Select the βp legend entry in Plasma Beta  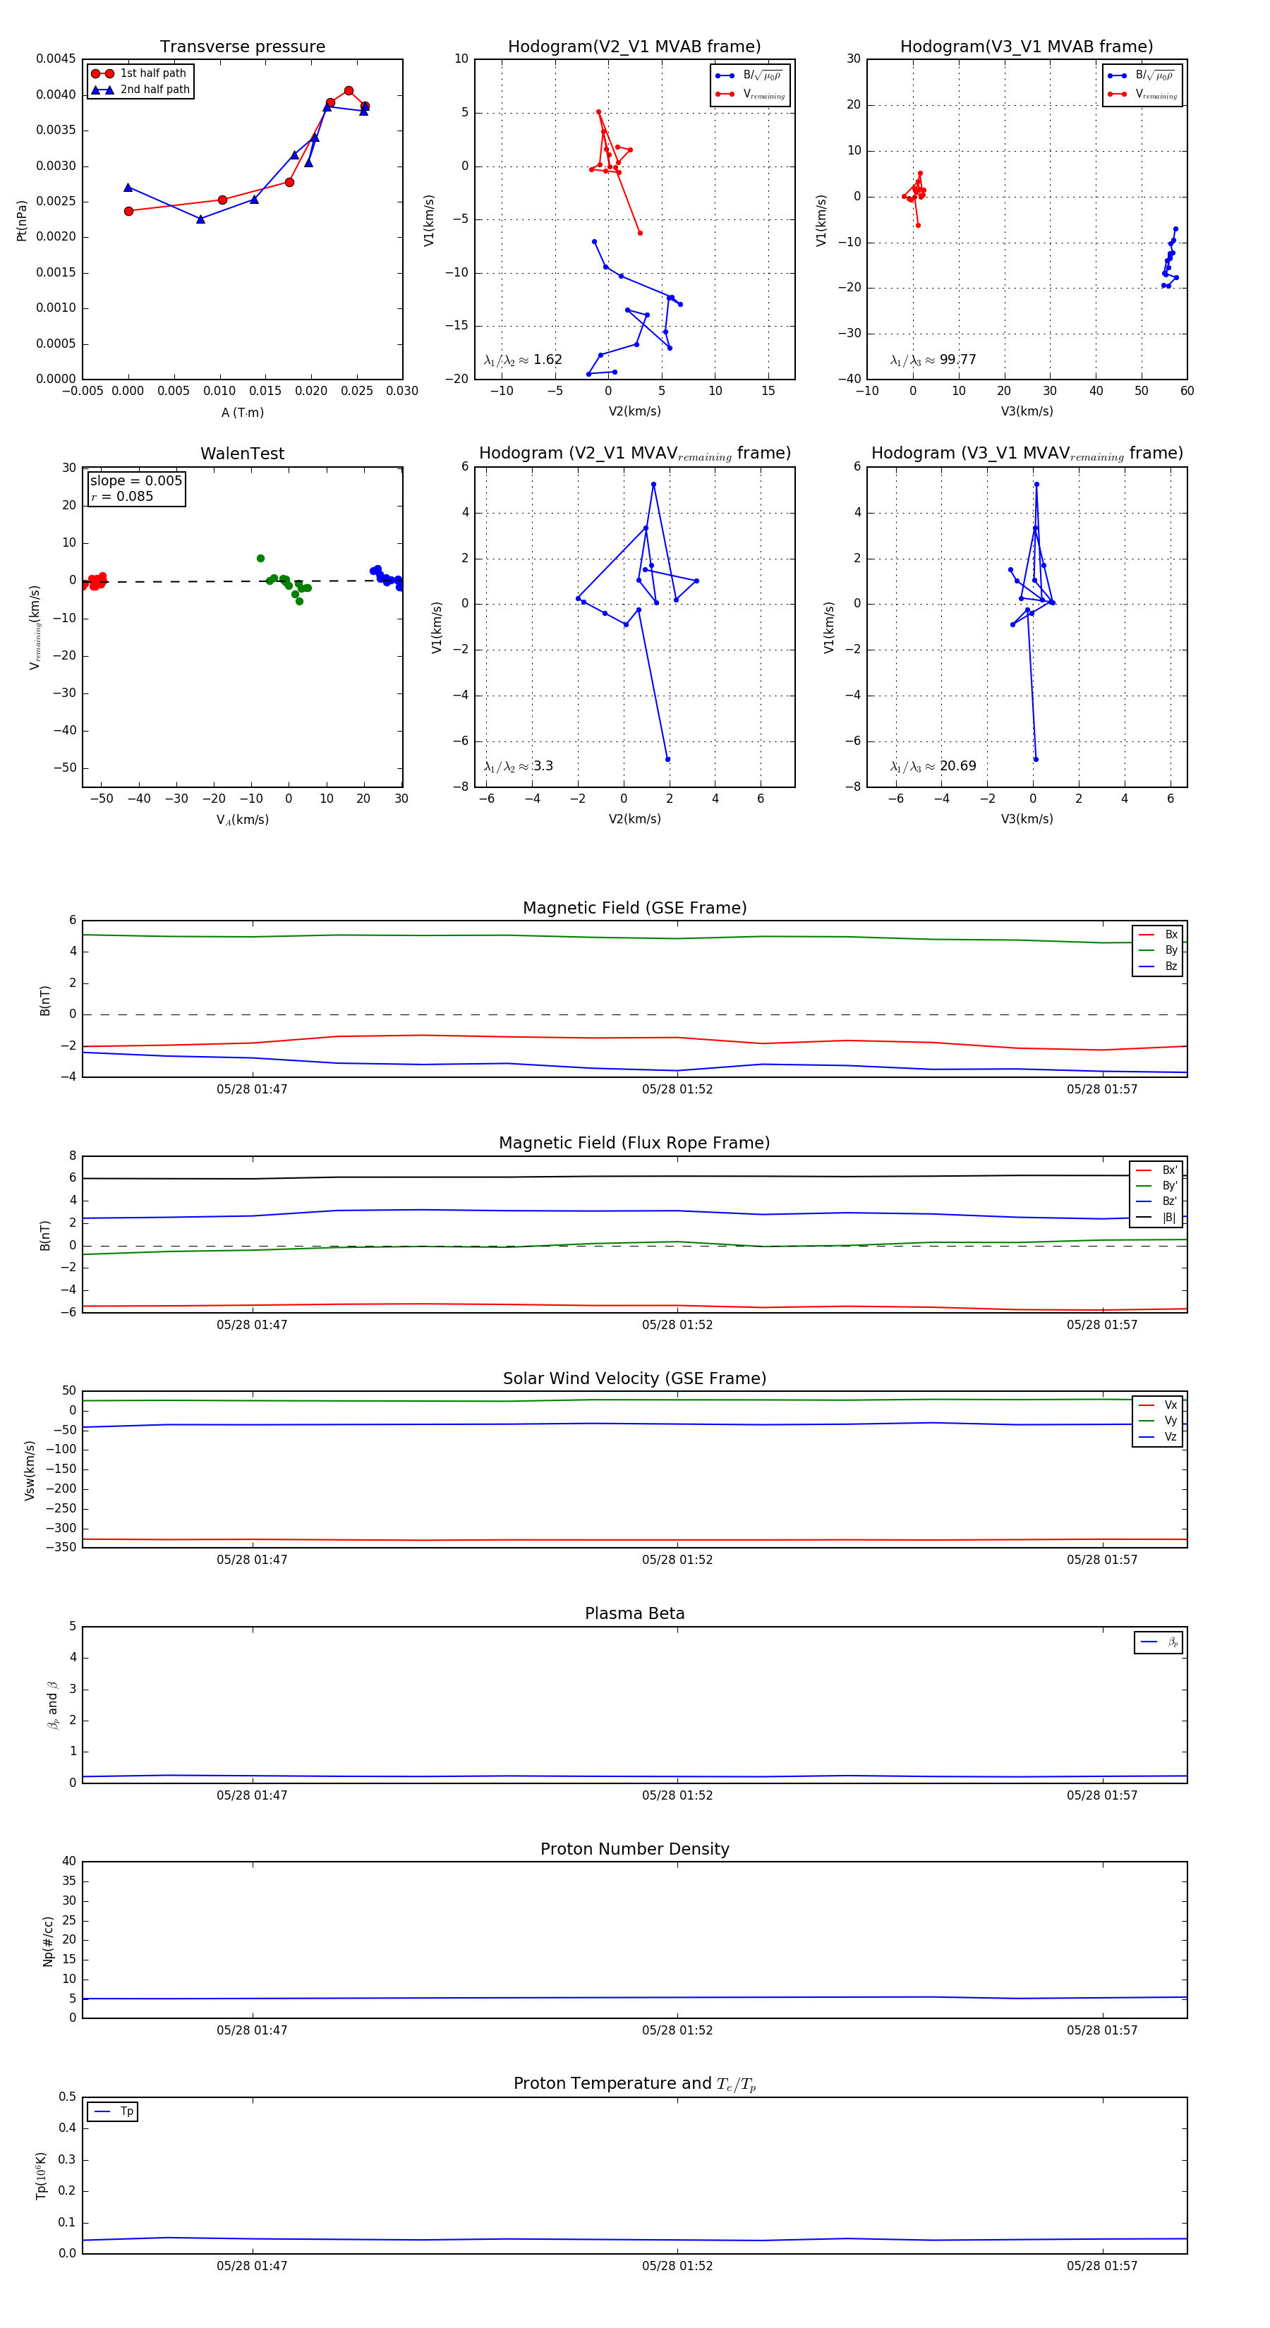point(1160,1643)
